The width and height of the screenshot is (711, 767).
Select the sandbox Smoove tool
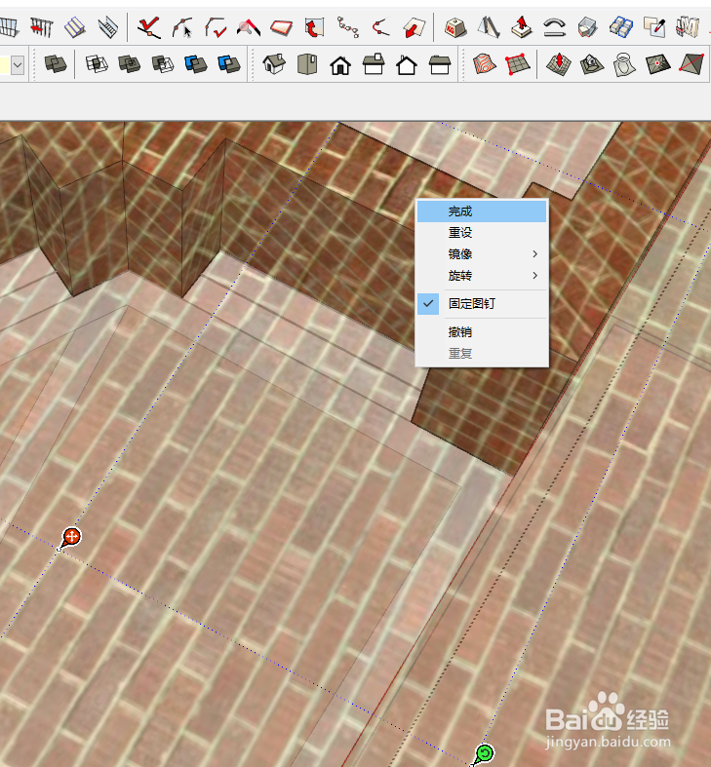pyautogui.click(x=559, y=64)
